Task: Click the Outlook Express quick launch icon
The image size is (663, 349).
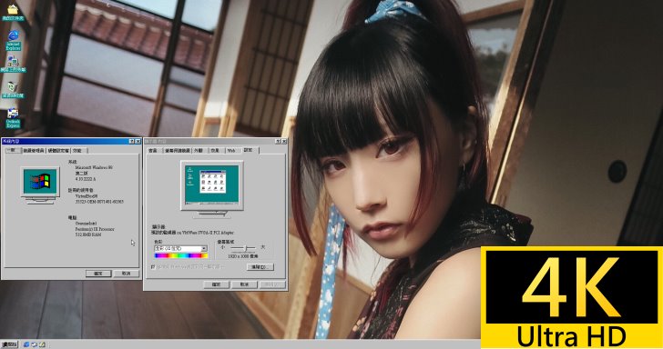Action: pos(35,344)
